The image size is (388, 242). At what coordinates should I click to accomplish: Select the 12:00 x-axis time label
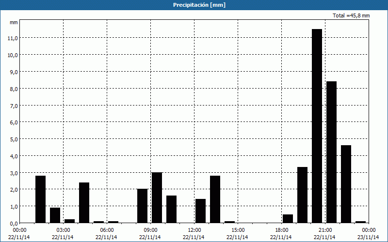194,230
